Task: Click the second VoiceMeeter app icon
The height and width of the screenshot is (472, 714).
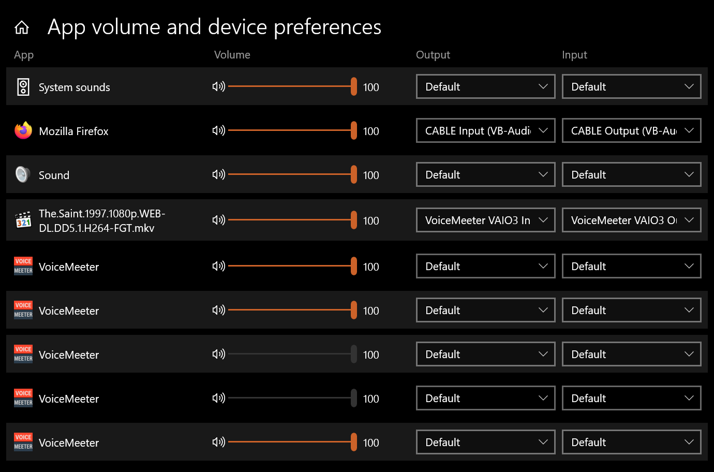Action: point(23,310)
